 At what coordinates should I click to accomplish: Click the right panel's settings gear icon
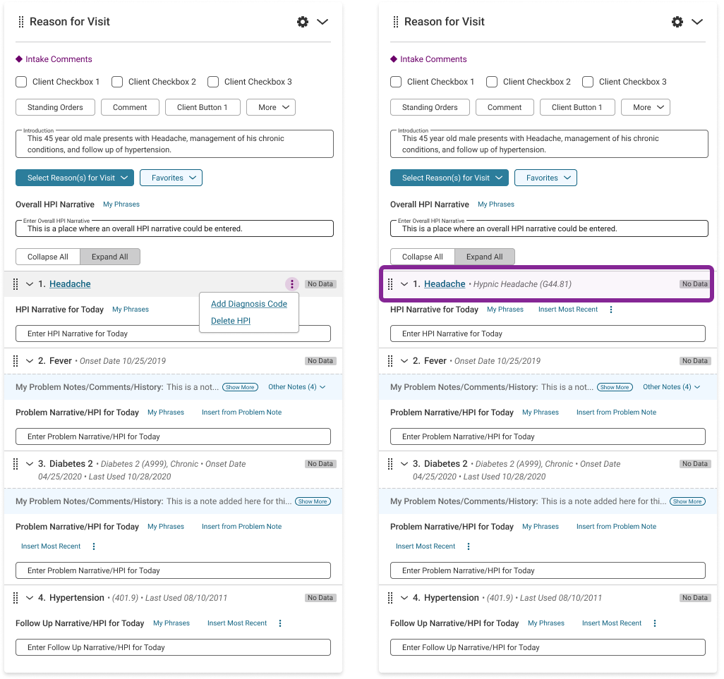click(677, 22)
